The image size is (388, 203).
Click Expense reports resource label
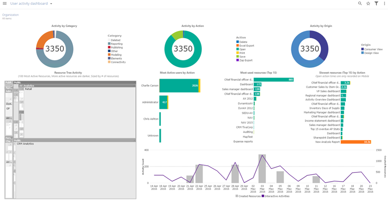tap(243, 142)
